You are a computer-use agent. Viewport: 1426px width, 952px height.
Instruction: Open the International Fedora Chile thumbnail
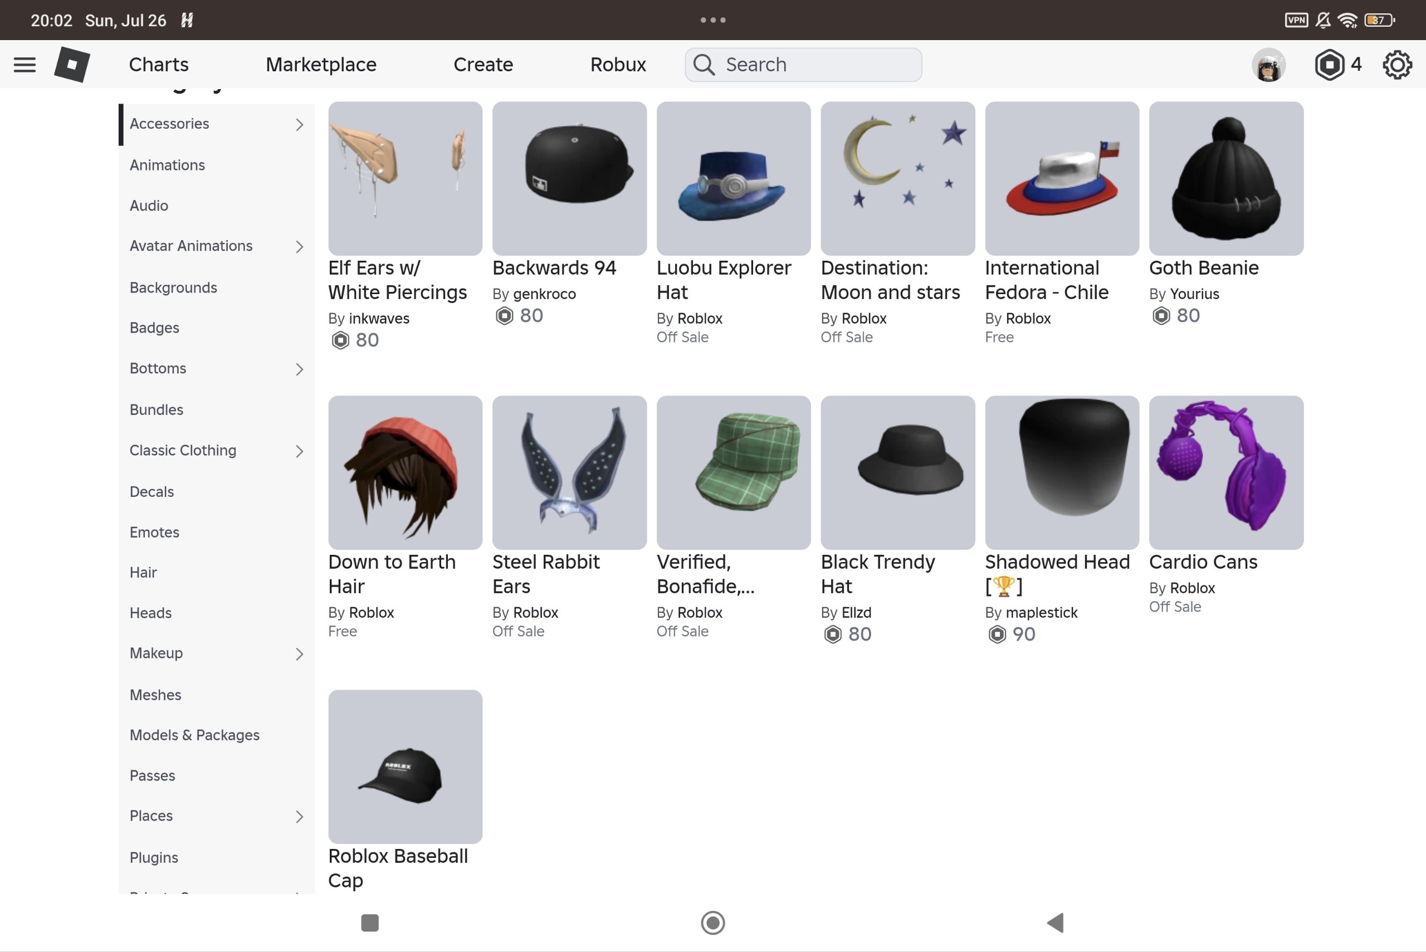coord(1062,178)
